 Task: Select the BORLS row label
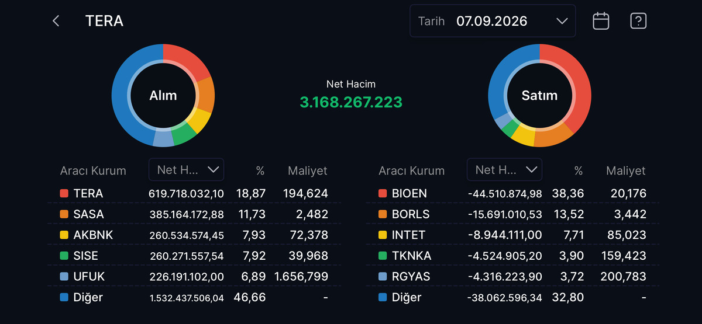411,214
